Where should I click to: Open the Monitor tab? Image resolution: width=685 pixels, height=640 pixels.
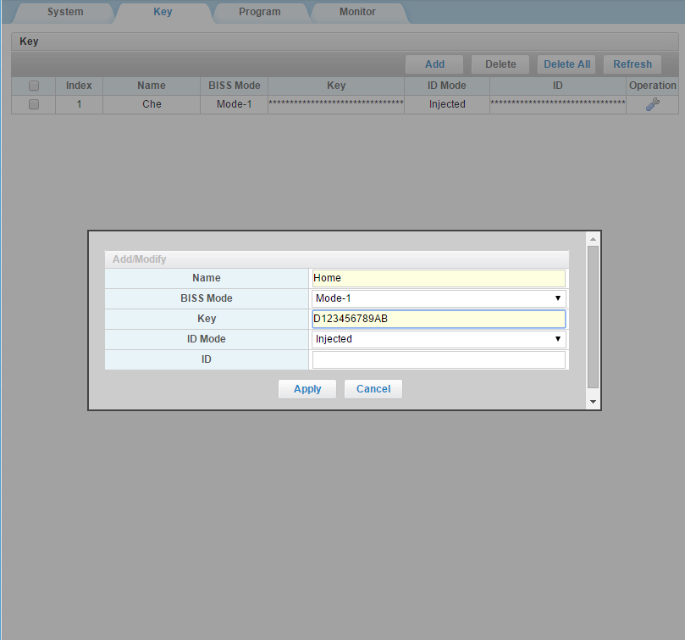point(357,12)
